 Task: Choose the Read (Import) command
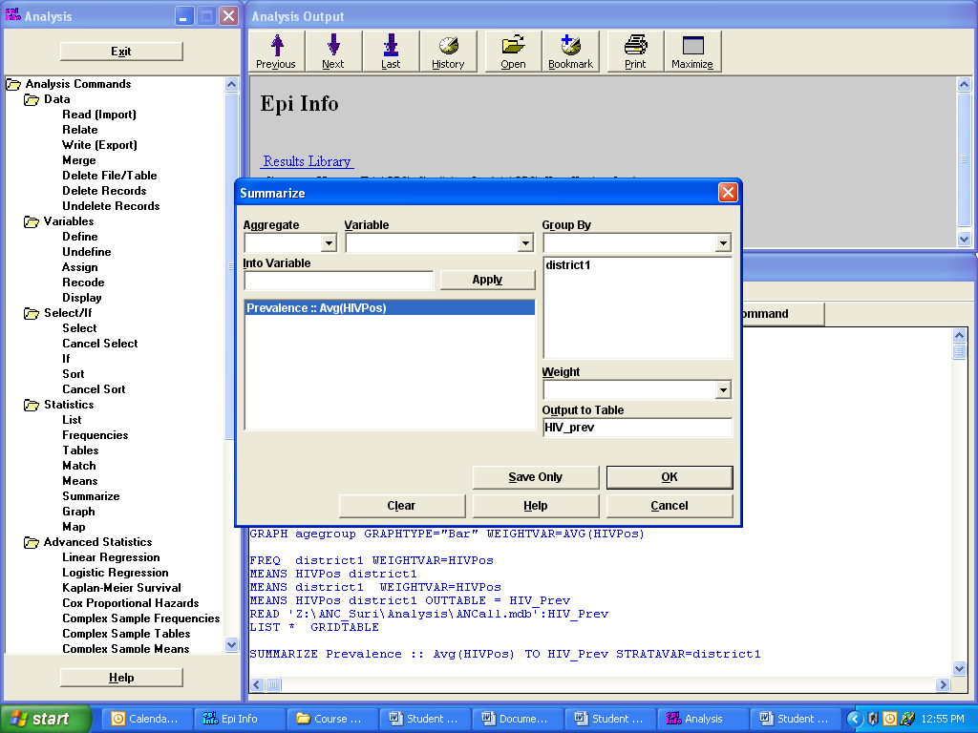[99, 115]
